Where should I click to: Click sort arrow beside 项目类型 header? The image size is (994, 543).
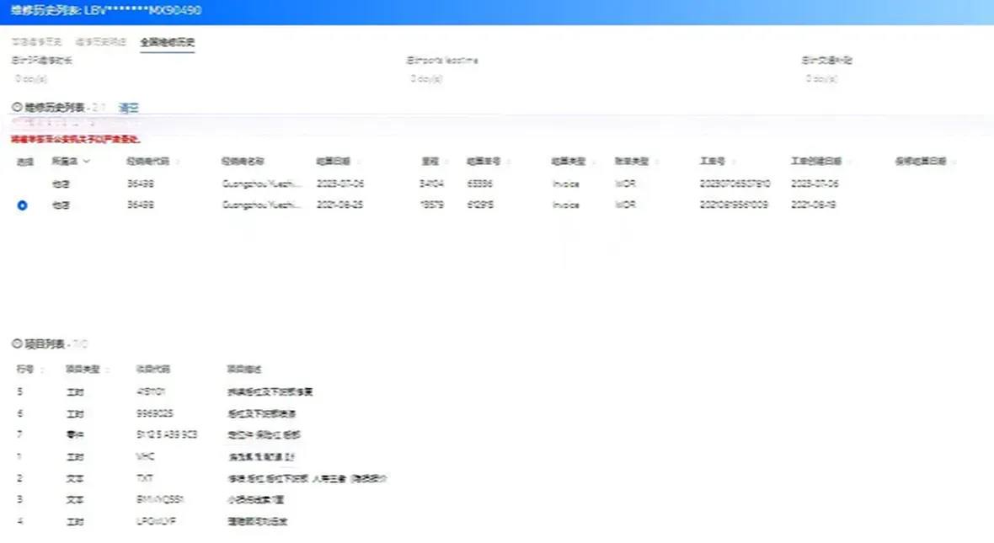[107, 370]
